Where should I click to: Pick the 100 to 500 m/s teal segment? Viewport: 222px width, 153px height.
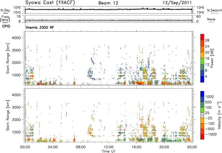pos(202,105)
